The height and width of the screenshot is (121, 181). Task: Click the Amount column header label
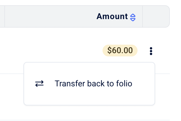(x=112, y=16)
